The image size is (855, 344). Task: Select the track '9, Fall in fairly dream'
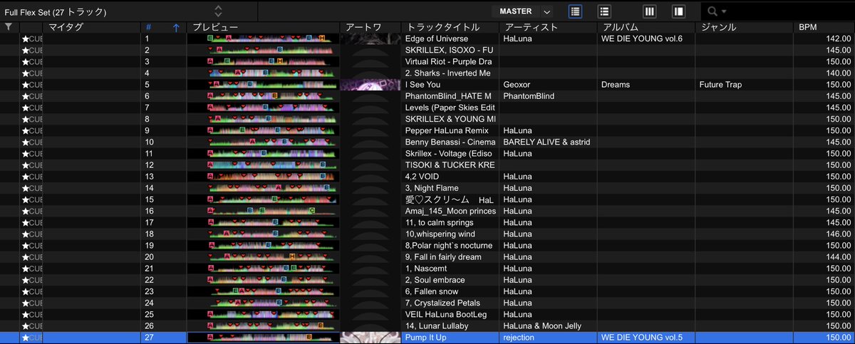point(445,257)
